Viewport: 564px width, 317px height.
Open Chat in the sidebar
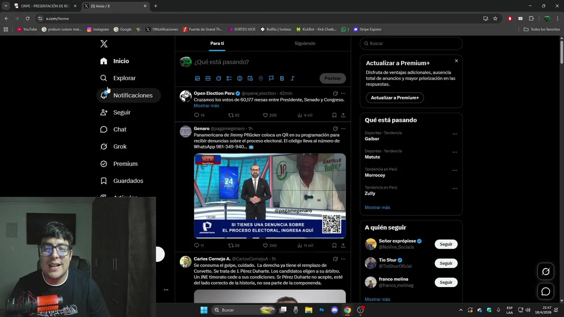click(113, 129)
